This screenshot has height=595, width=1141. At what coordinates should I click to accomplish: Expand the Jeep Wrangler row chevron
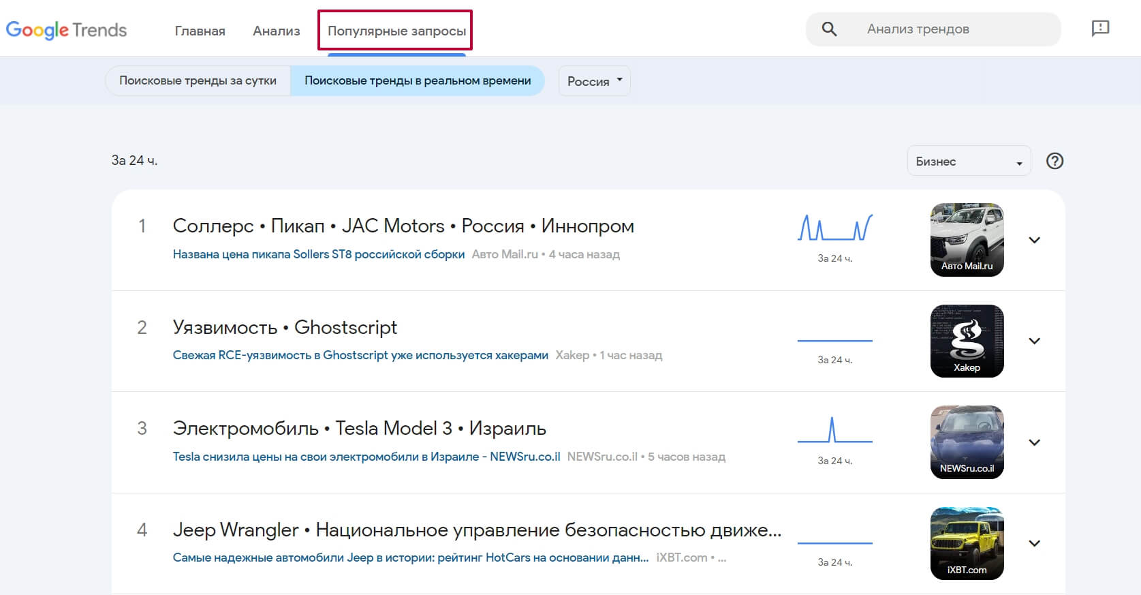[x=1034, y=543]
